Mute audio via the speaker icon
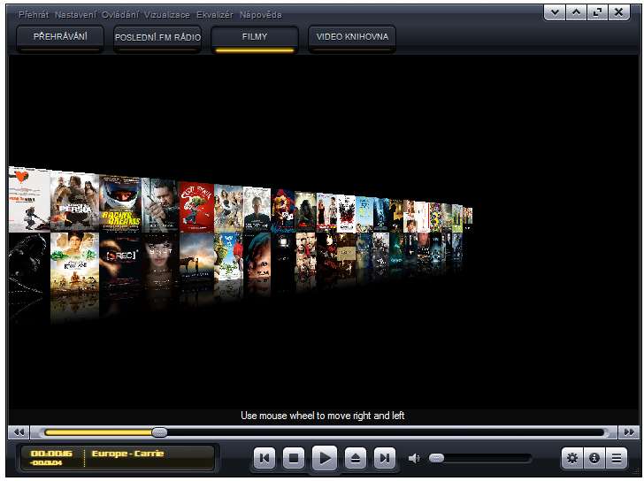The height and width of the screenshot is (481, 644). click(414, 458)
